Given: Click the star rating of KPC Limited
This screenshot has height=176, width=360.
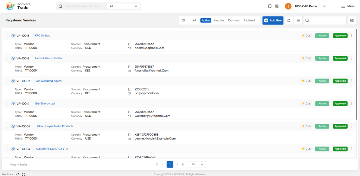Looking at the screenshot, I should click(306, 35).
